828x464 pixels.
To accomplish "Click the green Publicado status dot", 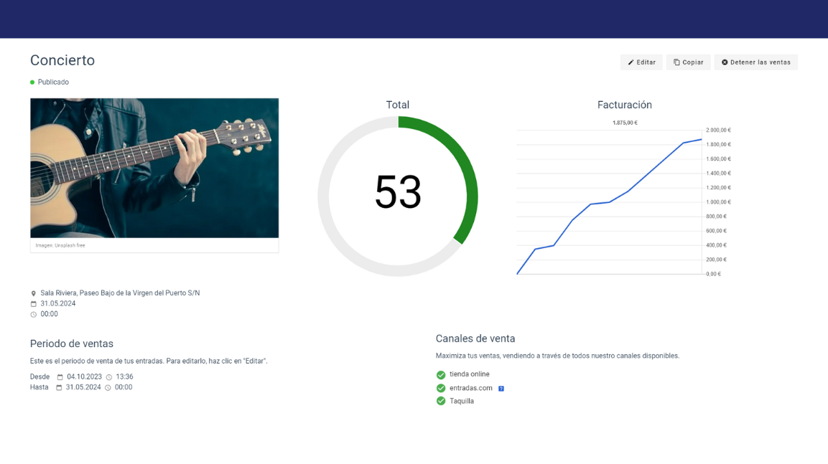I will coord(32,82).
